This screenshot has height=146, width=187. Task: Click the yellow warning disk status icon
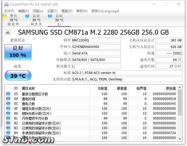click(x=4, y=16)
